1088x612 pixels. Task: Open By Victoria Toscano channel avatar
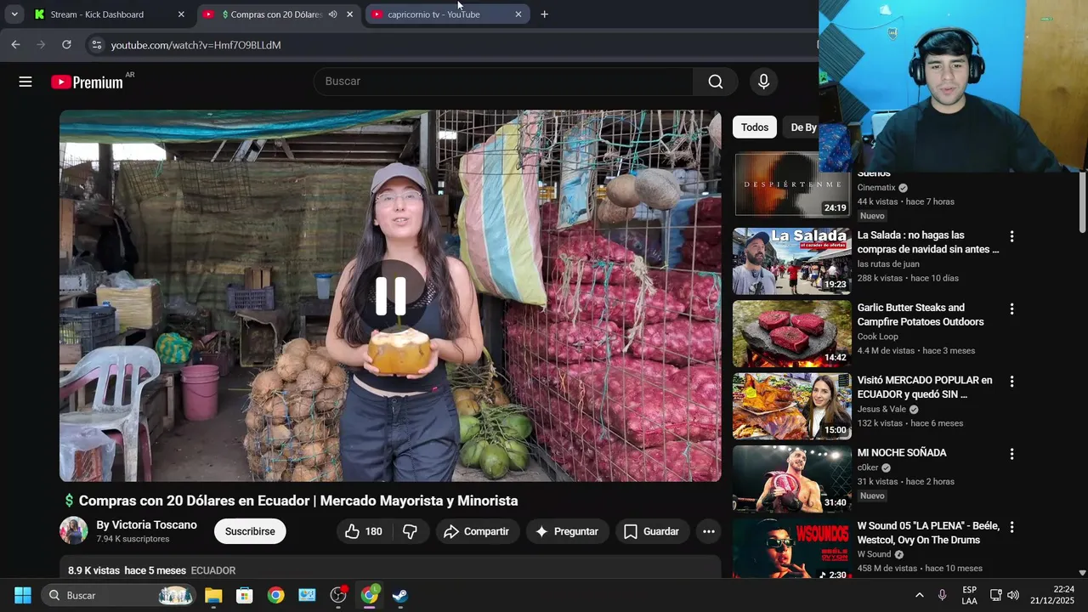(x=74, y=530)
